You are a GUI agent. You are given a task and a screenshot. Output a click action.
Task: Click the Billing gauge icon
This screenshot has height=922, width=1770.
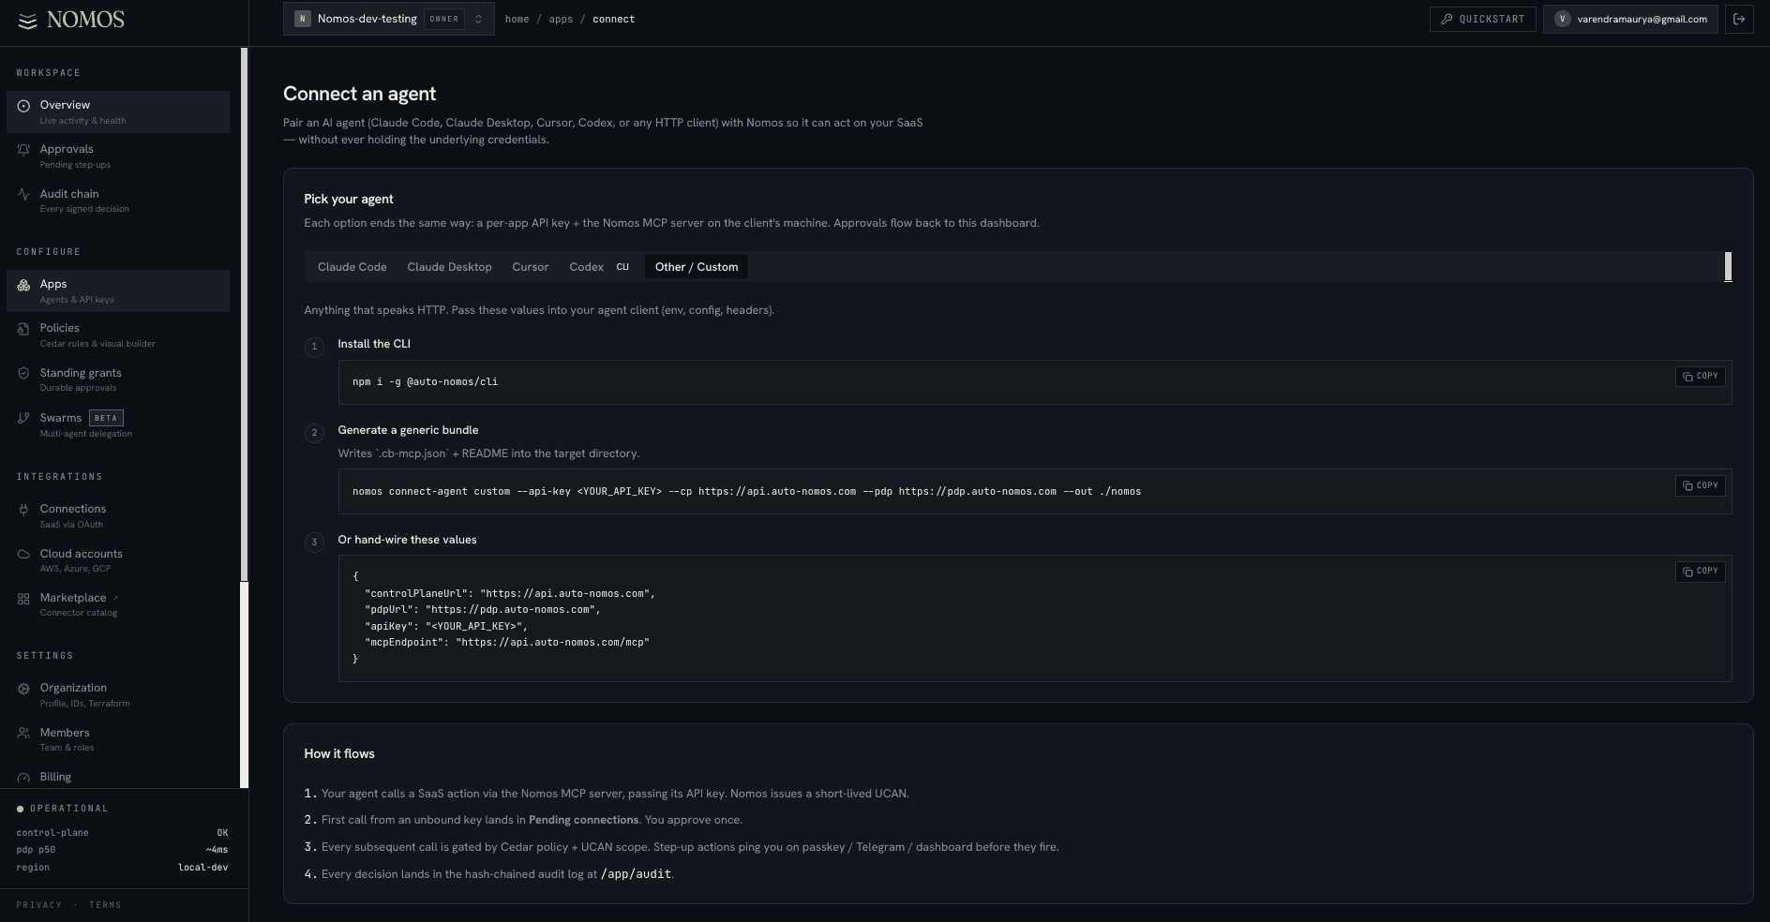(x=23, y=778)
